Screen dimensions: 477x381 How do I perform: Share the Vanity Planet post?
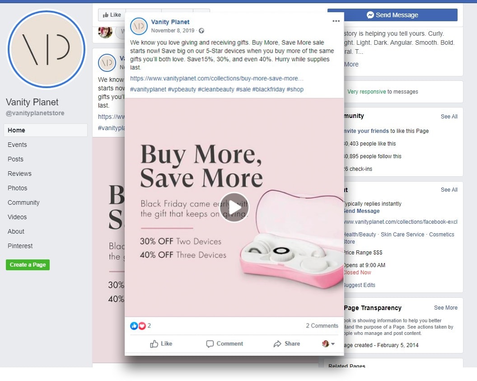(286, 343)
